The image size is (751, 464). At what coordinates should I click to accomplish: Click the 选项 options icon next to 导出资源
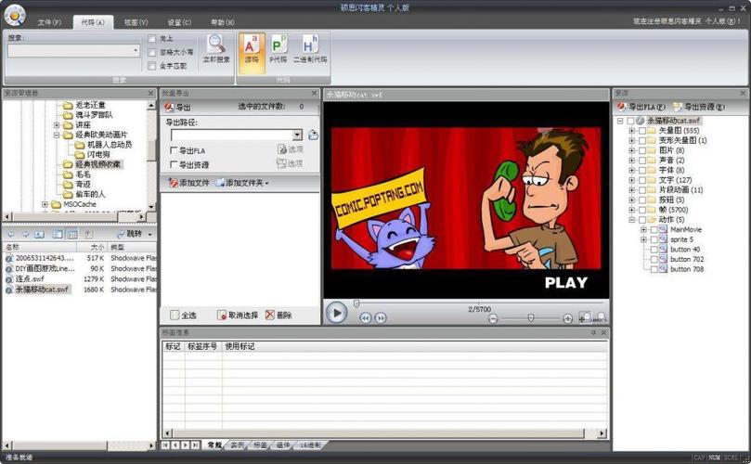(x=281, y=163)
